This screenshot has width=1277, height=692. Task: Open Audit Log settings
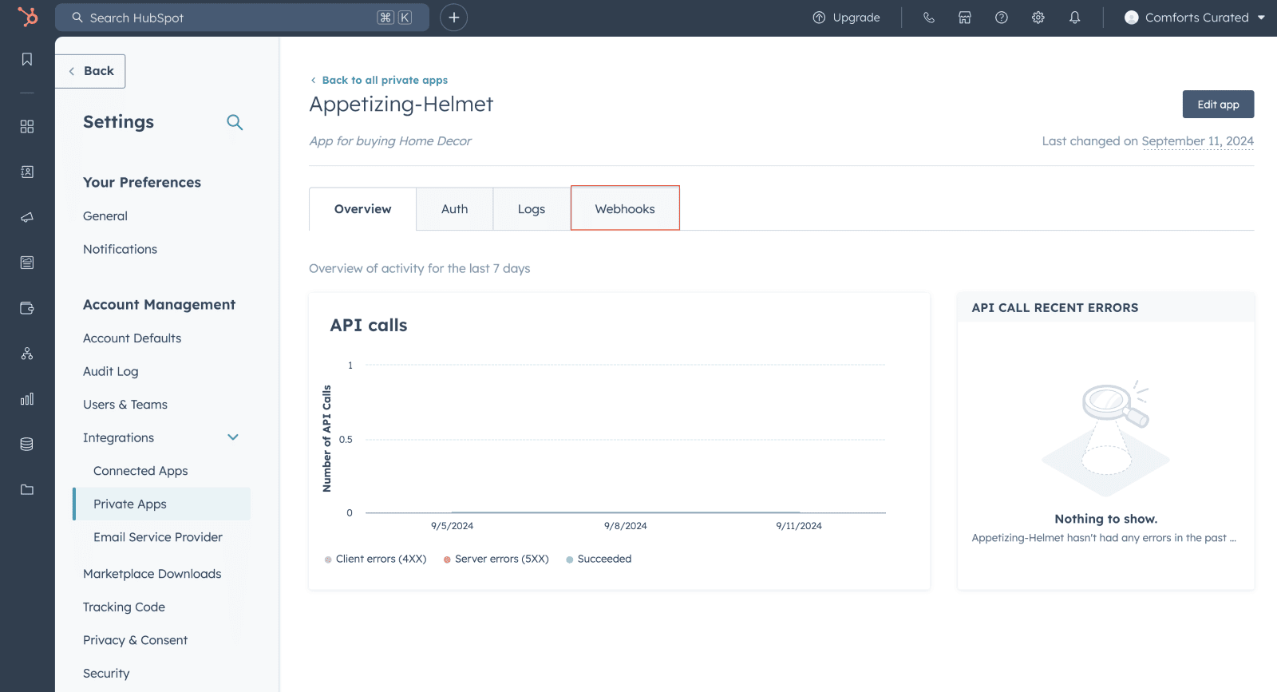click(111, 371)
